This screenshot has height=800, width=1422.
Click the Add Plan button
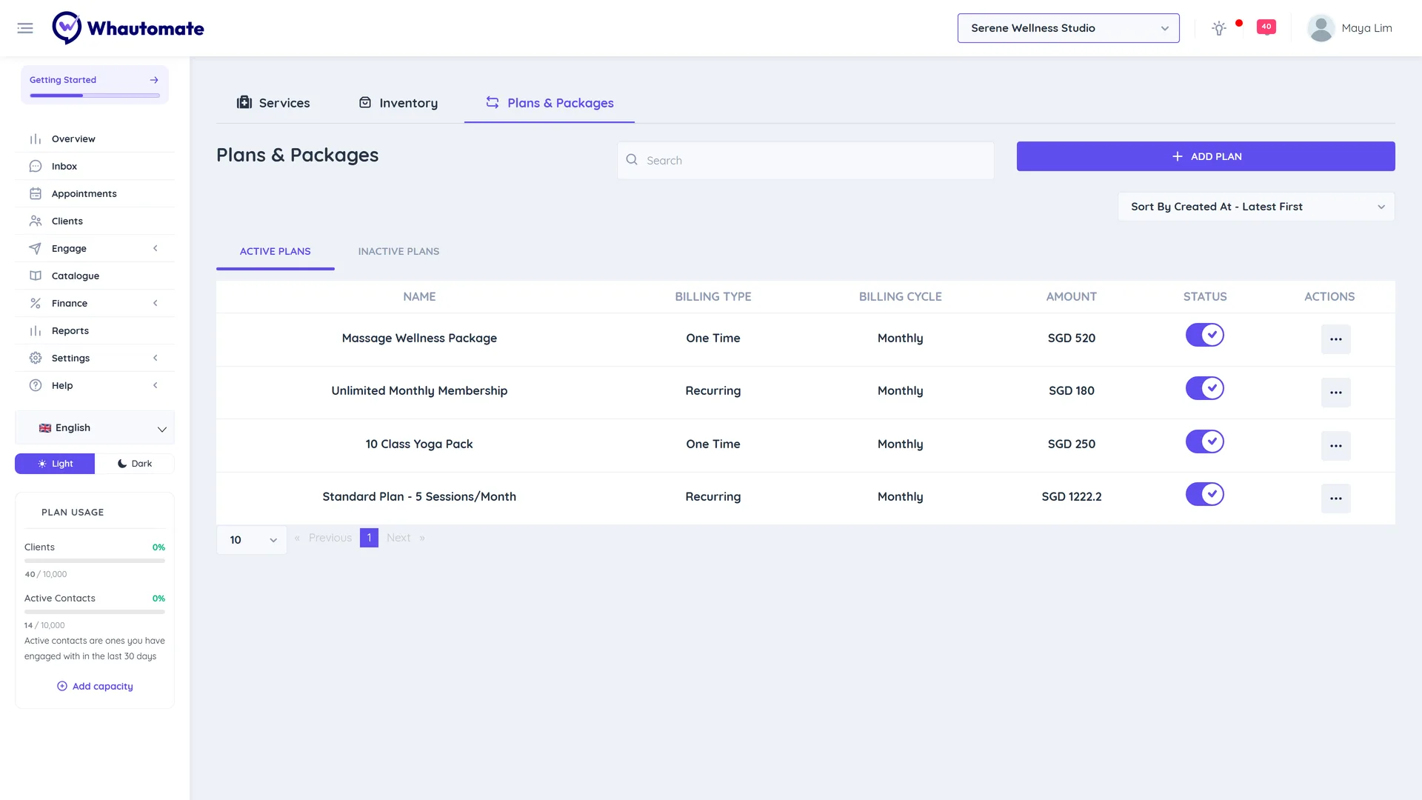click(x=1206, y=156)
